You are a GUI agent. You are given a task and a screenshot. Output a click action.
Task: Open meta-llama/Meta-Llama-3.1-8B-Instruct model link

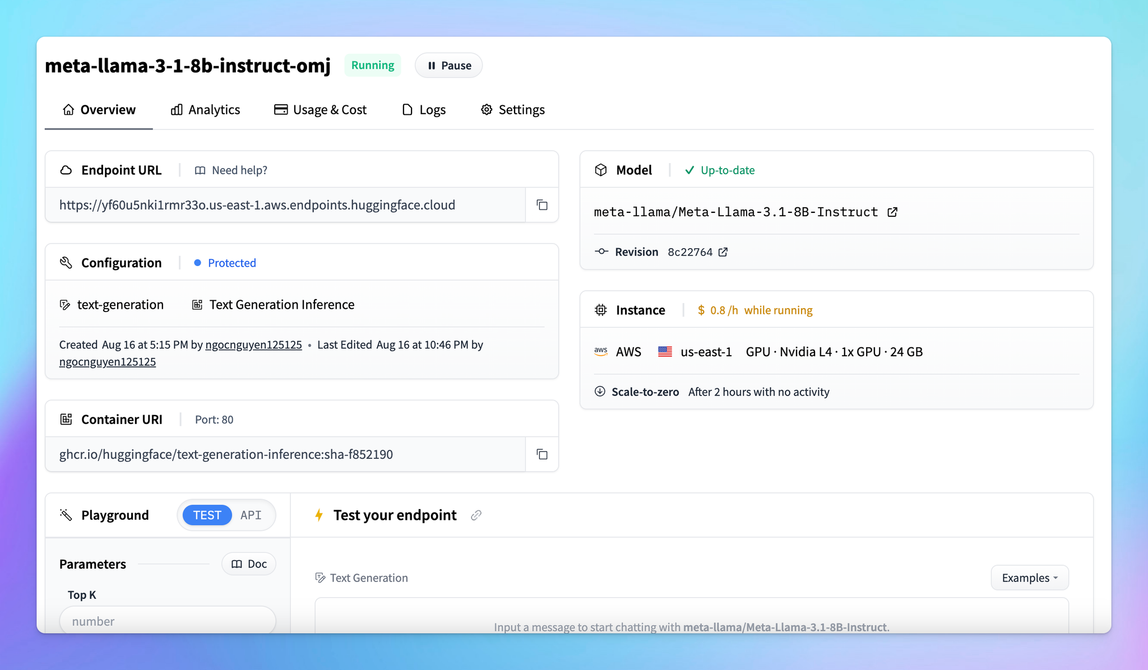pyautogui.click(x=736, y=212)
